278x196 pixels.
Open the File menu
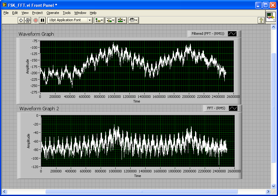tap(6, 13)
